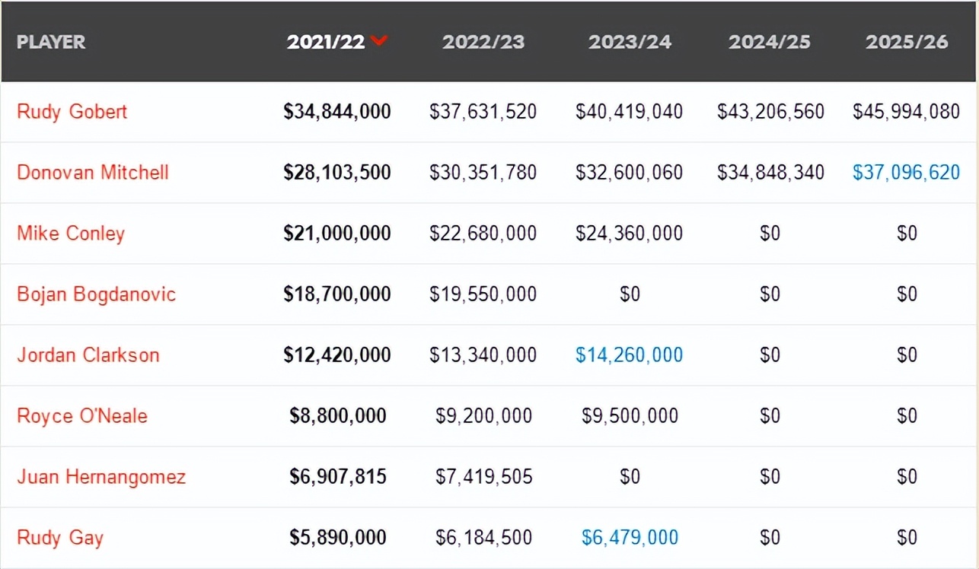This screenshot has width=979, height=569.
Task: Select Rudy Gobert's $45,994,080 value
Action: click(907, 112)
